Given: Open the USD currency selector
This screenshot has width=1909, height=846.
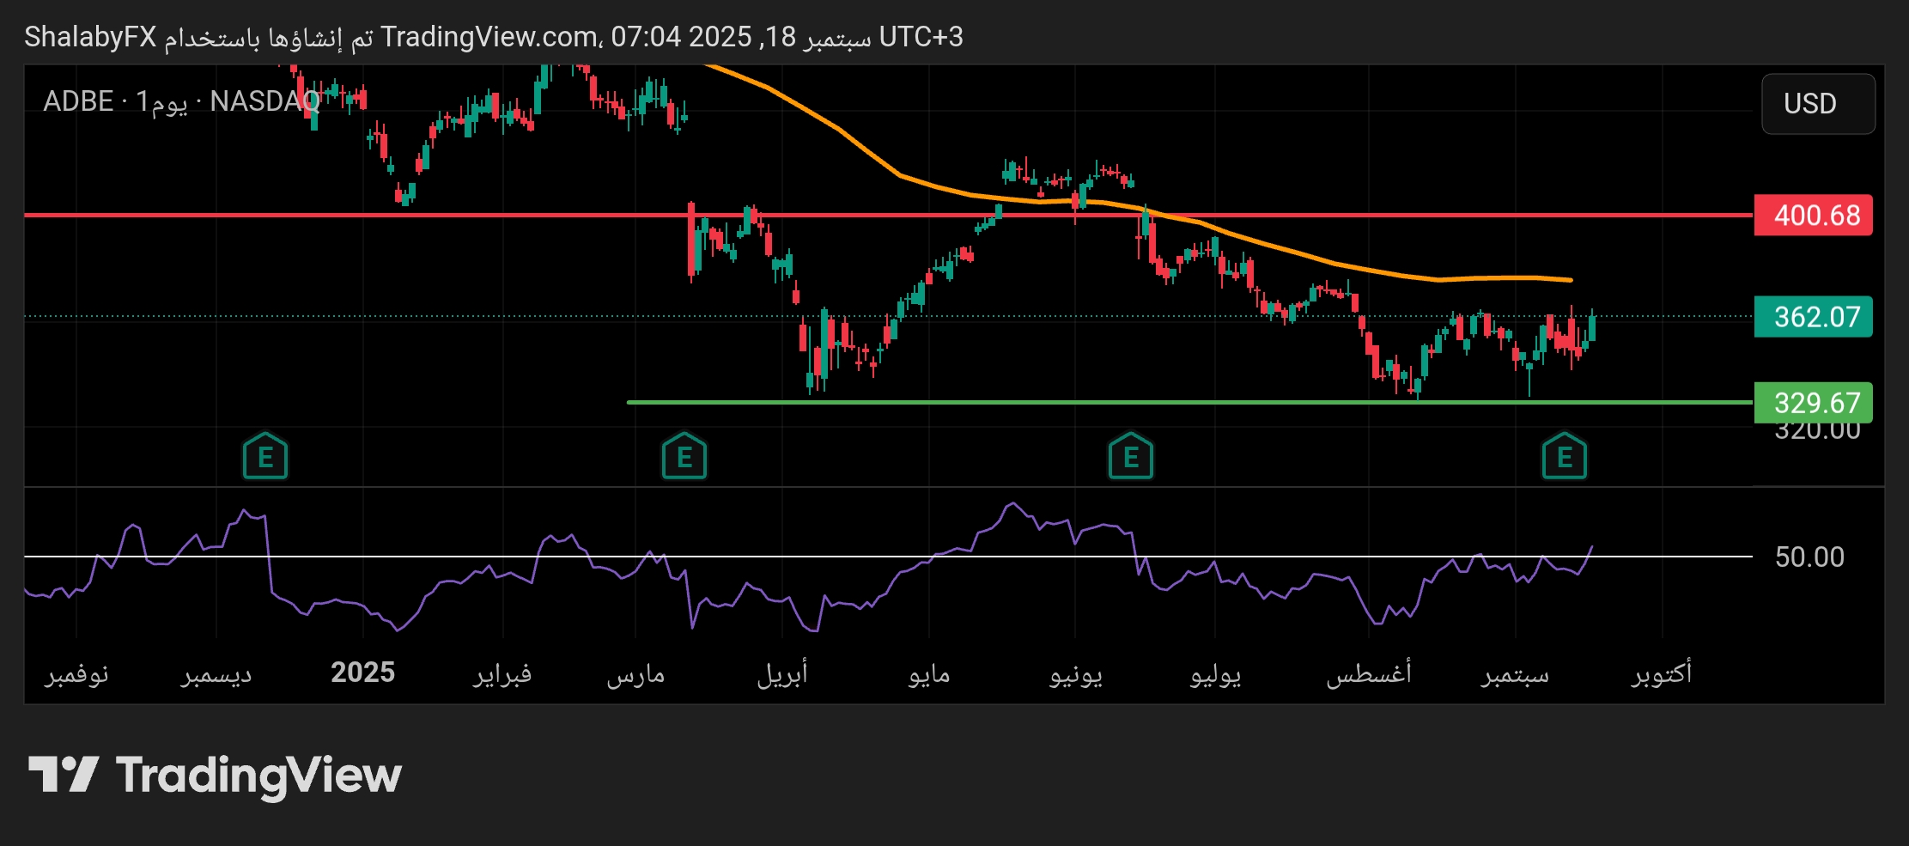Looking at the screenshot, I should (x=1818, y=104).
